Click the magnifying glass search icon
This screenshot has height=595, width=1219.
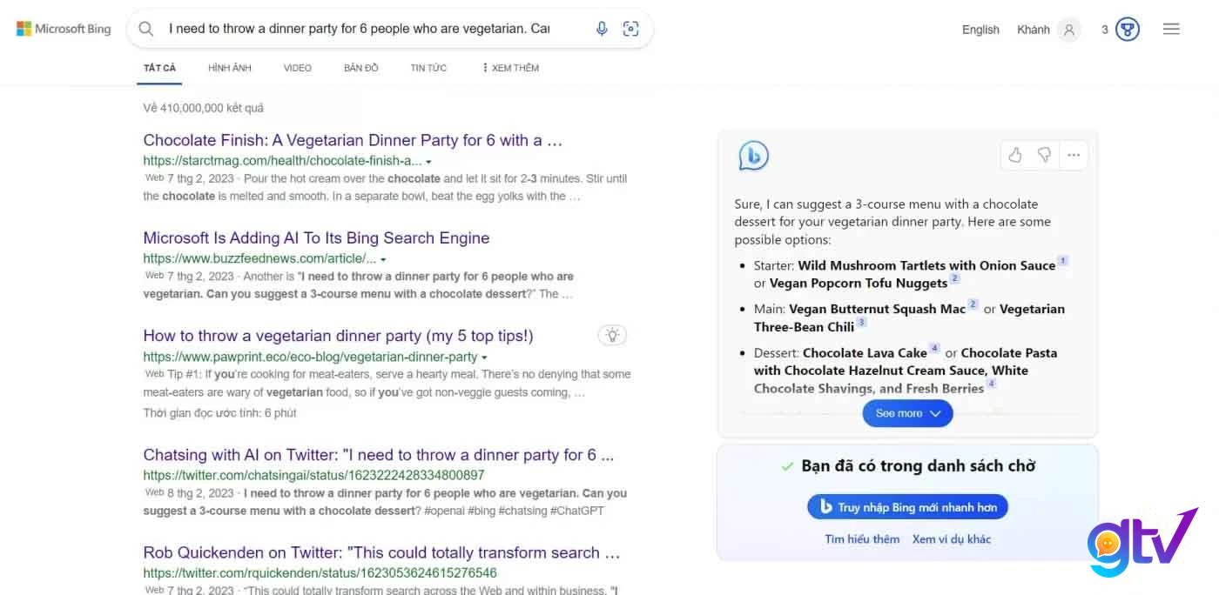click(x=146, y=29)
